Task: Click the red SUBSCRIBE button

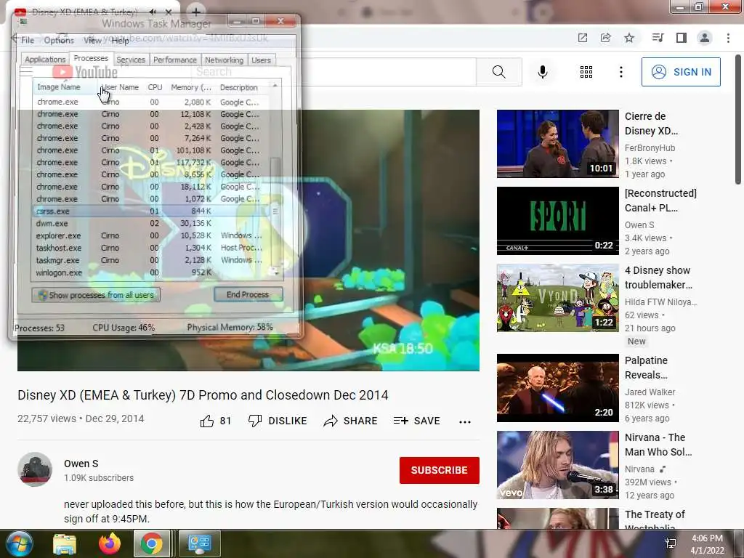Action: pos(440,470)
